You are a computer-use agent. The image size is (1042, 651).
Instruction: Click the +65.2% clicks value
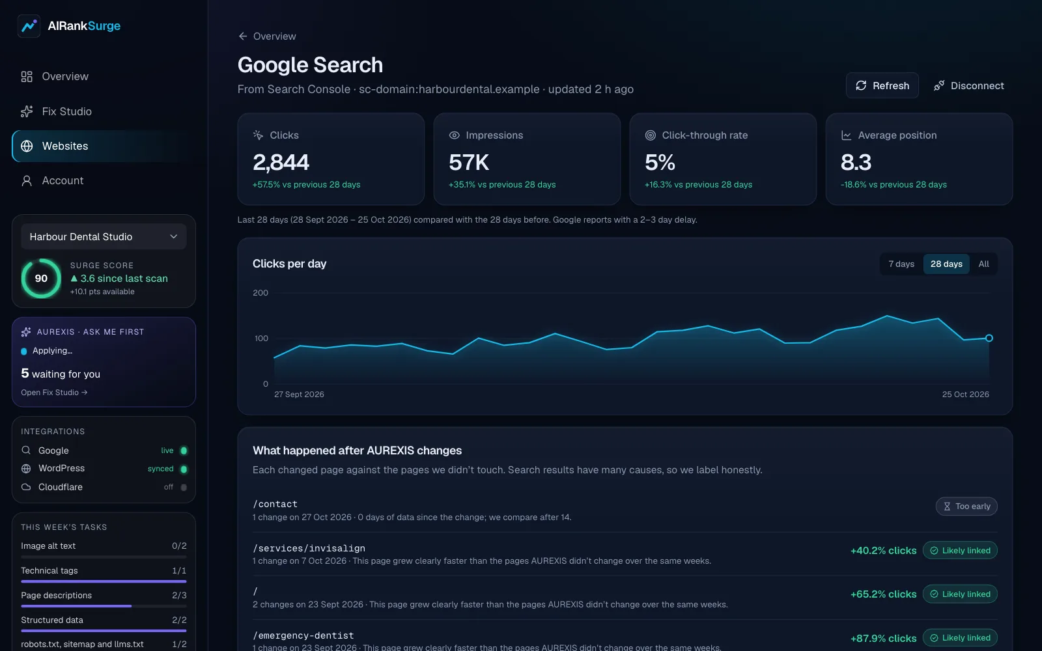pyautogui.click(x=883, y=594)
